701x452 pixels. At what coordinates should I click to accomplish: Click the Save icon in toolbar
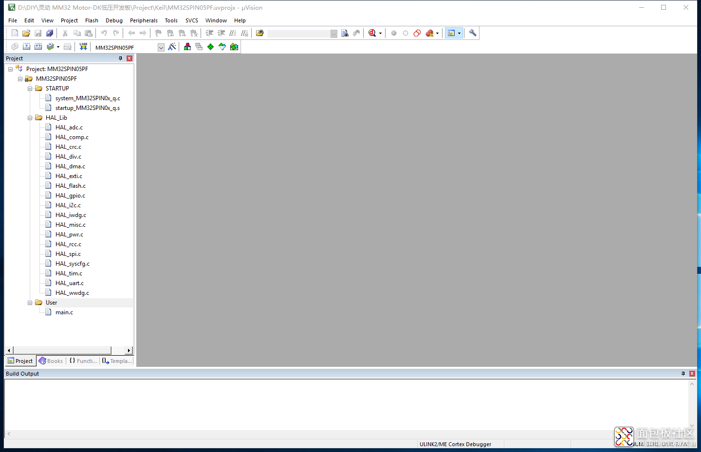pyautogui.click(x=38, y=33)
